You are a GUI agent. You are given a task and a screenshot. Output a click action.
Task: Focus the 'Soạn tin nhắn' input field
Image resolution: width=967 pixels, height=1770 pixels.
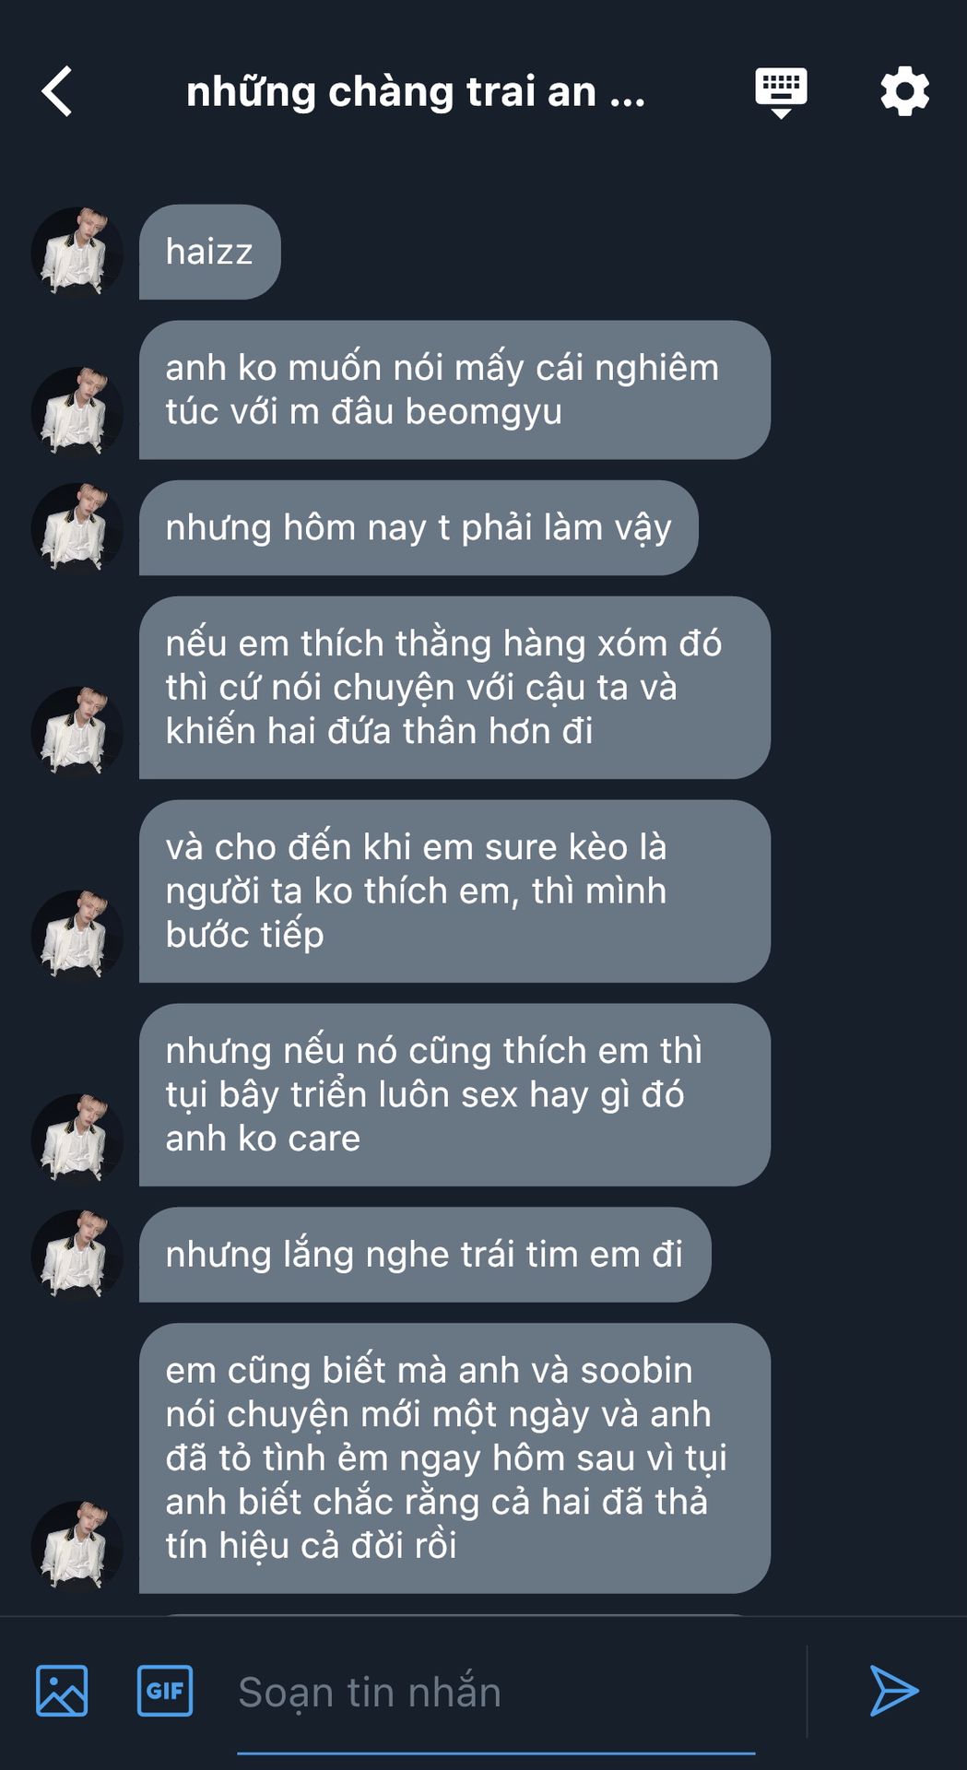tap(496, 1693)
